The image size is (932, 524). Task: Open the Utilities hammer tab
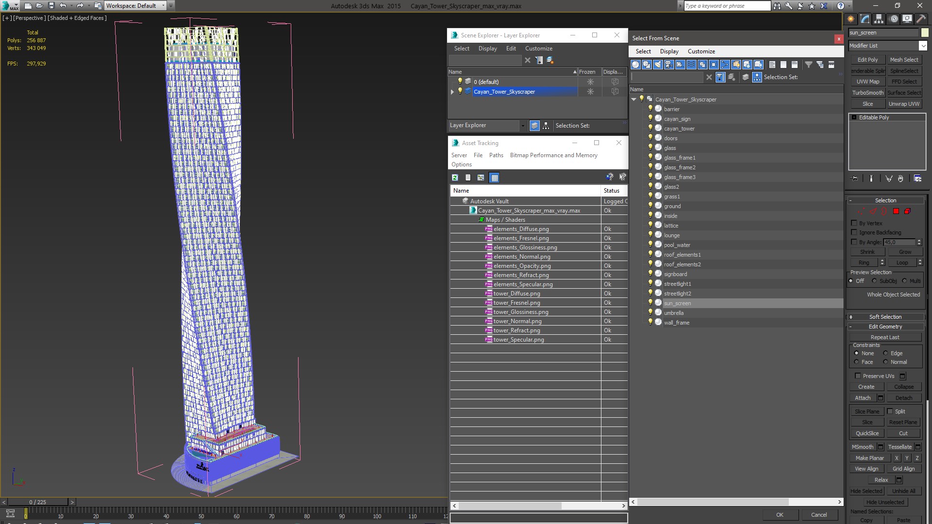point(921,19)
